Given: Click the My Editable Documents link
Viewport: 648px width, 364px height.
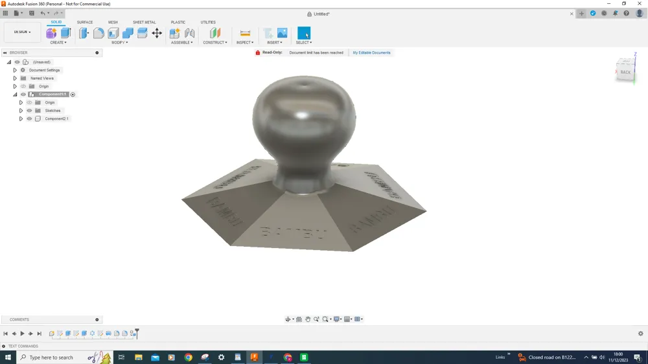Looking at the screenshot, I should tap(371, 52).
